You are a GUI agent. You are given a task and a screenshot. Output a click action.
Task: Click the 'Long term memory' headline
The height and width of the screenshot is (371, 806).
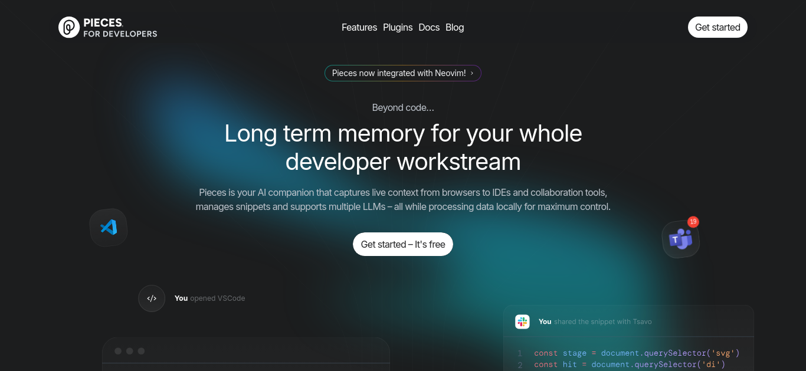[403, 147]
